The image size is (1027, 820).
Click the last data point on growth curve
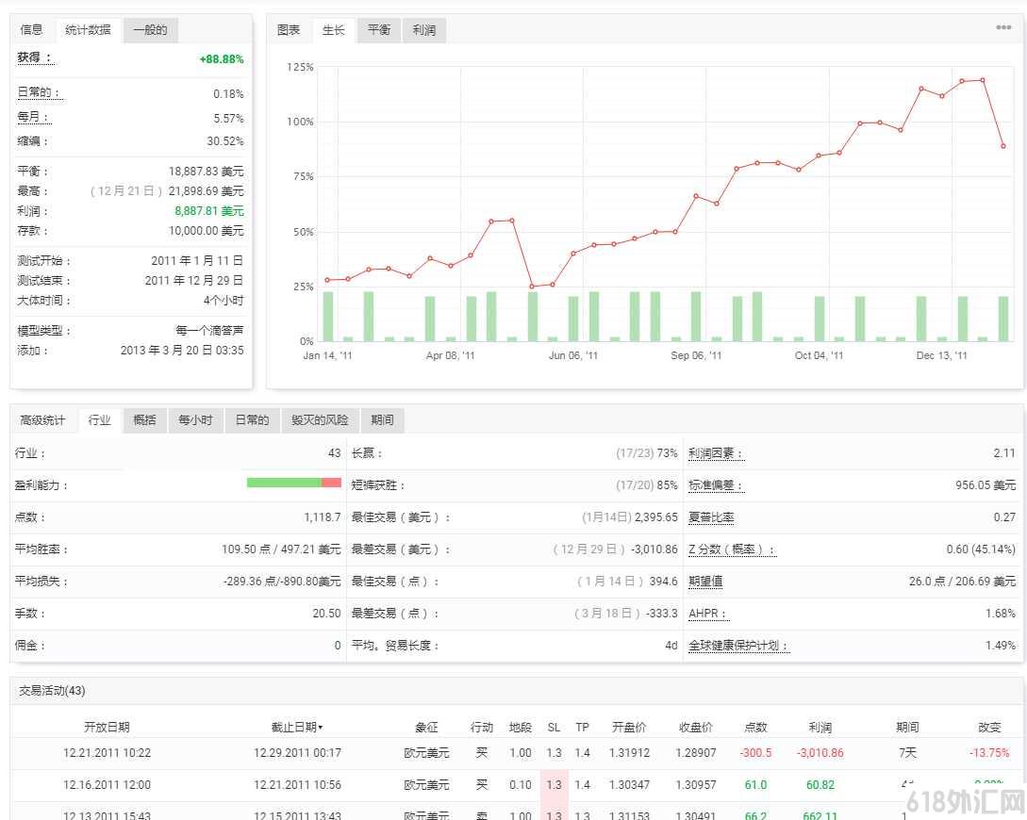tap(1002, 146)
